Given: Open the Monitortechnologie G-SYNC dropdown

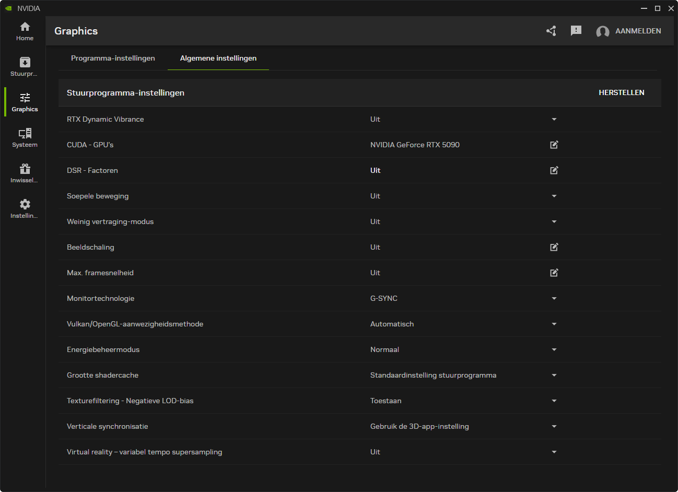Looking at the screenshot, I should pyautogui.click(x=554, y=298).
